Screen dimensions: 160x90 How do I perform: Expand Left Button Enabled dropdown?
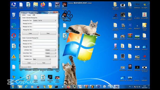[x=51, y=50]
